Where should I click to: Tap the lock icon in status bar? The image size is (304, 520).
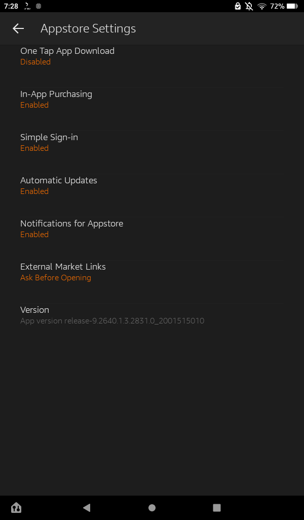tap(238, 6)
